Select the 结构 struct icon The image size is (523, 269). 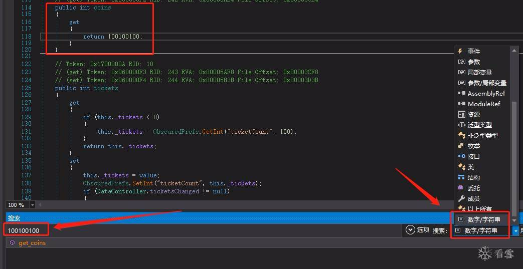point(461,177)
